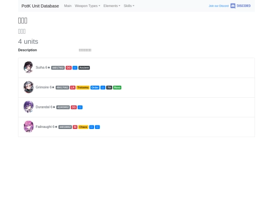Click the "4 units" heading text

pos(28,42)
